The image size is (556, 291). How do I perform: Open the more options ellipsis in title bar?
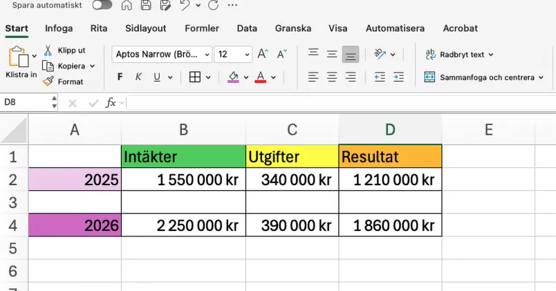click(x=232, y=5)
